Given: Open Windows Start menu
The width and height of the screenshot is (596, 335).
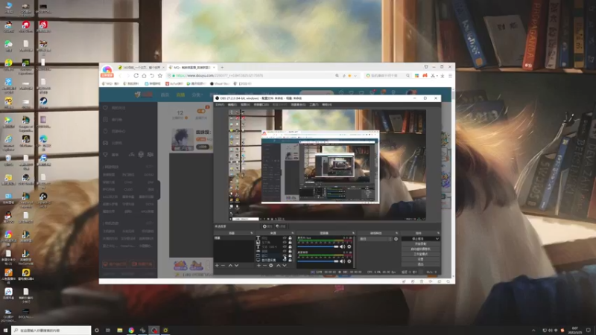Looking at the screenshot, I should [5, 331].
